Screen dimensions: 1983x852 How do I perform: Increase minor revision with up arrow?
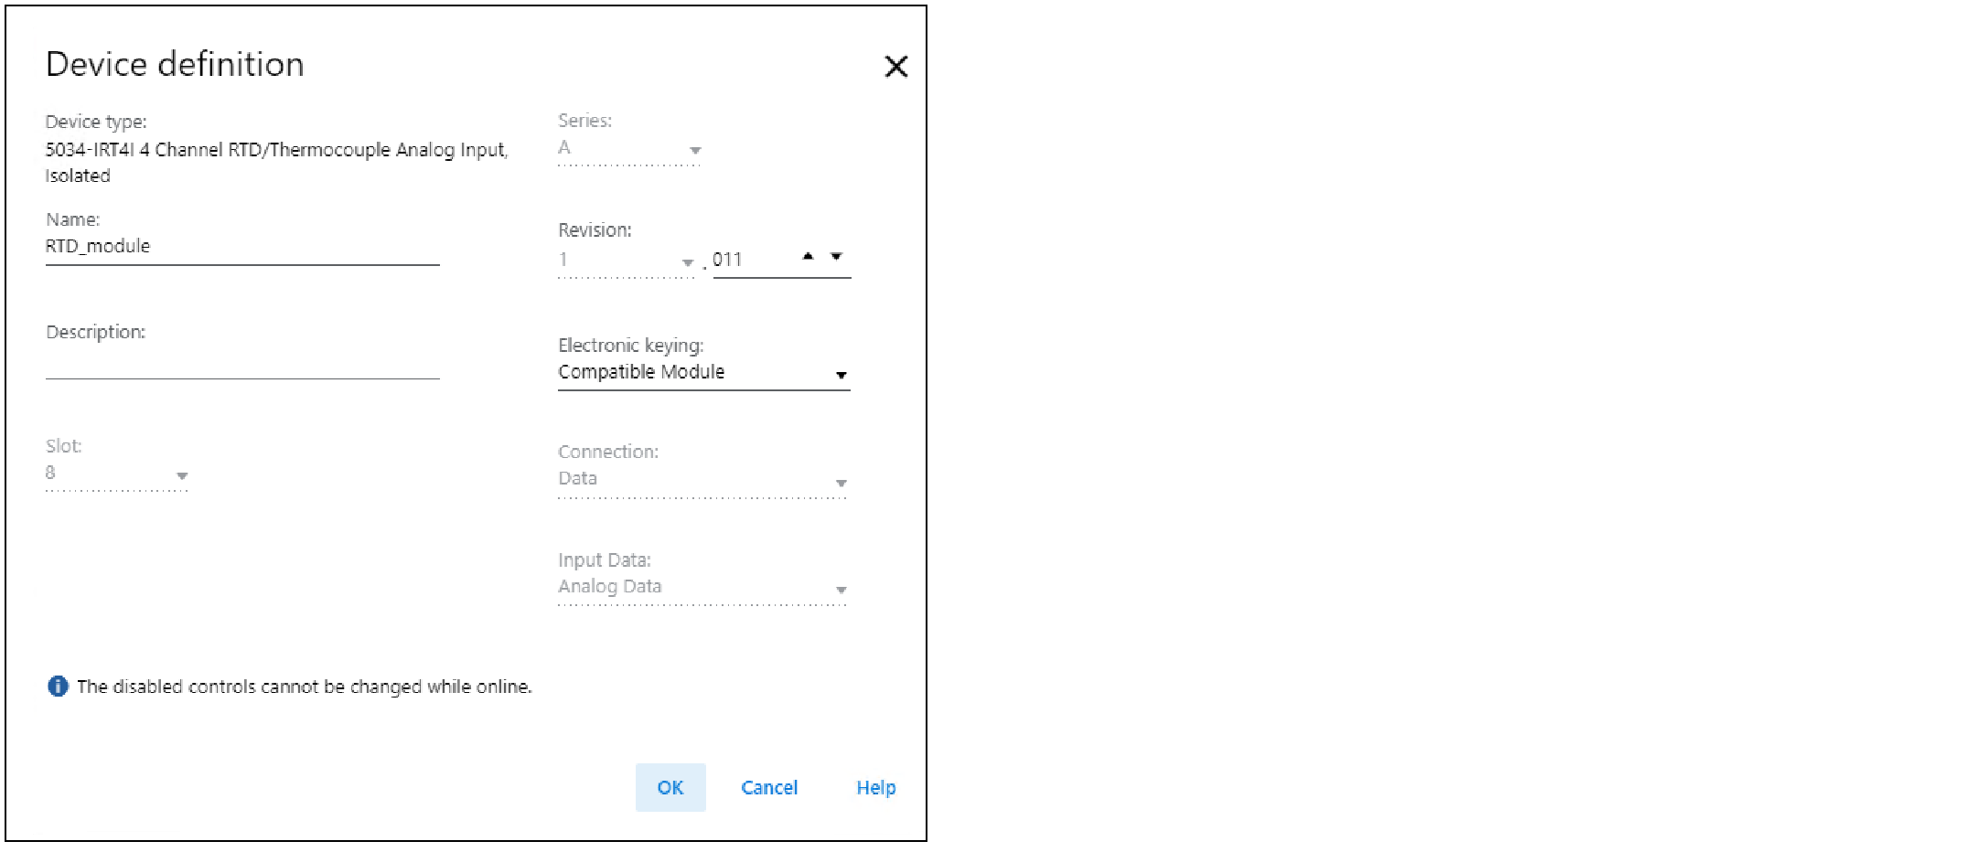[808, 256]
